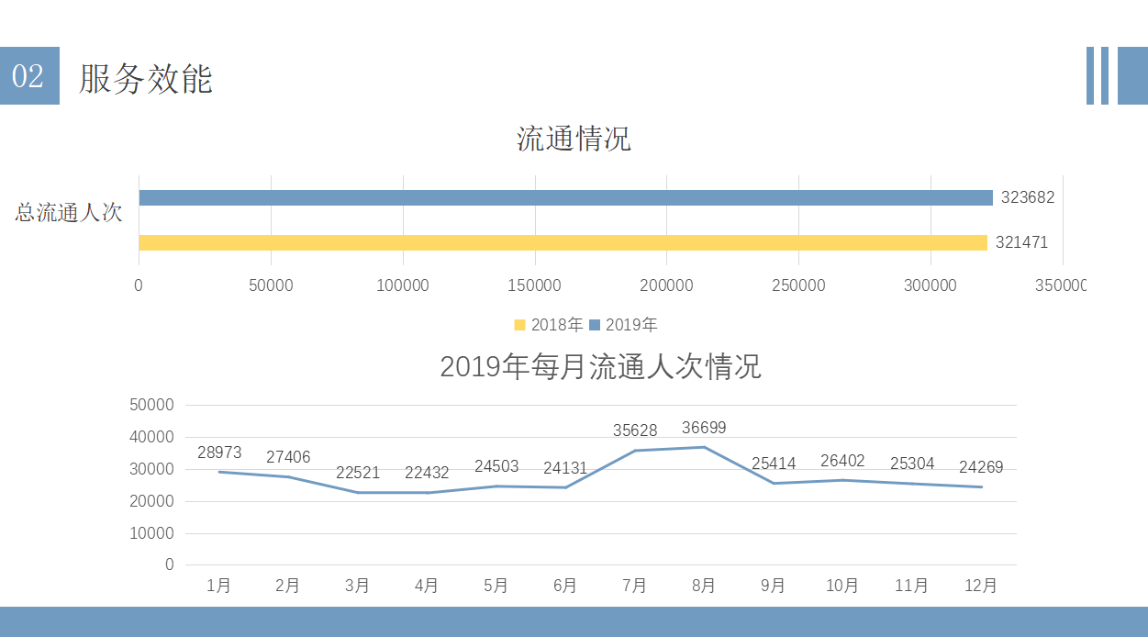Click the 25304 data label
Screen dimensions: 1148x637
click(912, 464)
